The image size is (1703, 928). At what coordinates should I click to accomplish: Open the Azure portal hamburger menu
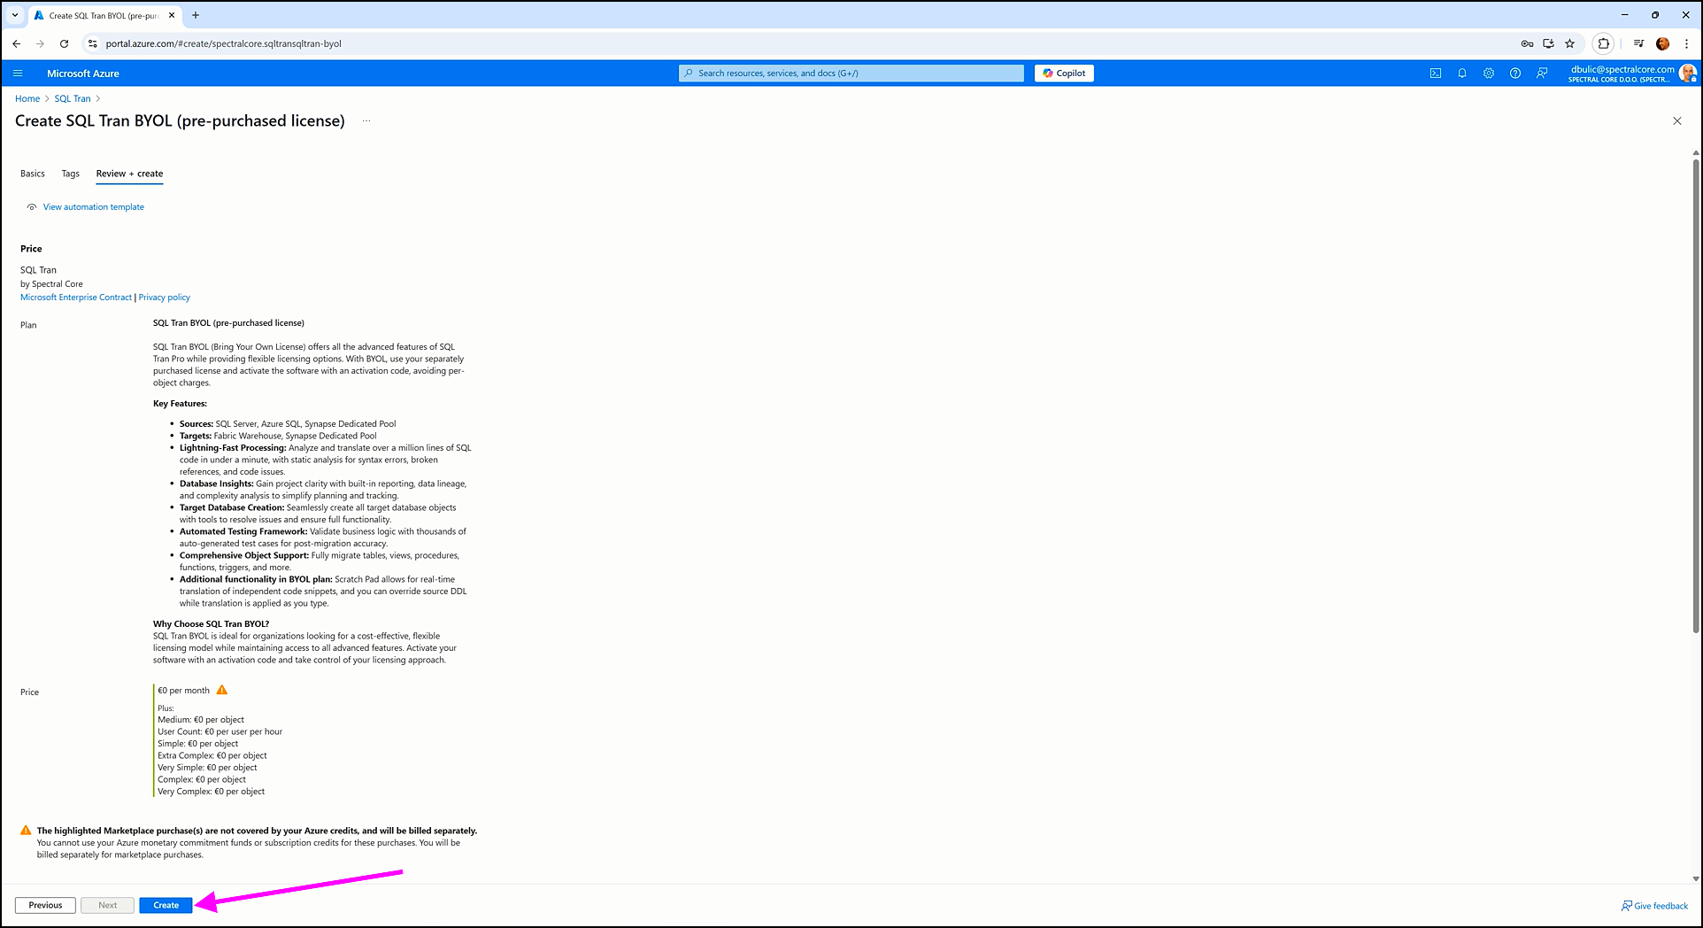18,73
